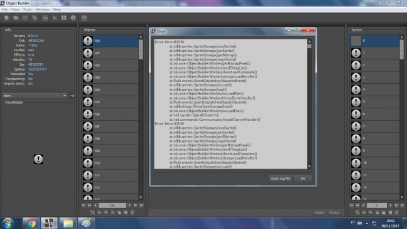Click the Import sprite icon under Sprites list
Screen dimensions: 407x229
[364, 212]
